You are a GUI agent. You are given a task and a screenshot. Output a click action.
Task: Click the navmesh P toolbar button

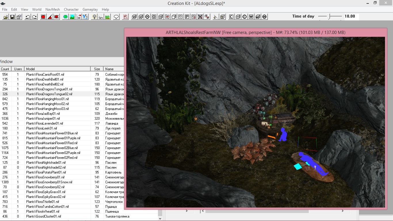pos(187,17)
